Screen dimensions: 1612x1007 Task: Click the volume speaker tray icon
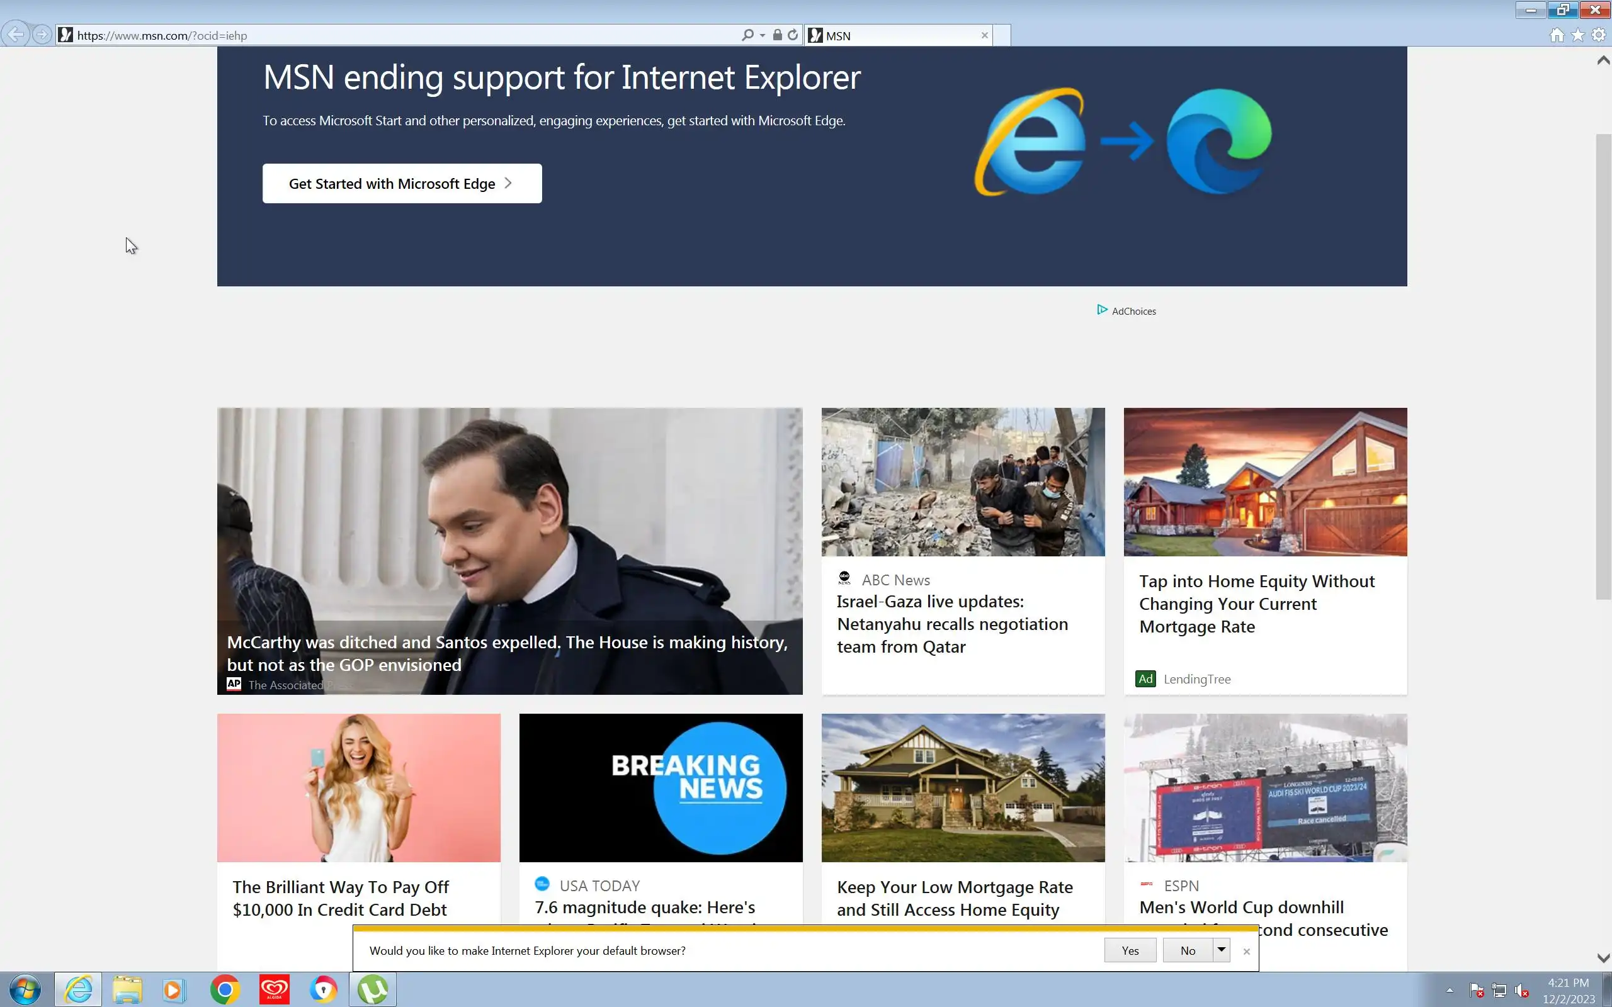1522,991
